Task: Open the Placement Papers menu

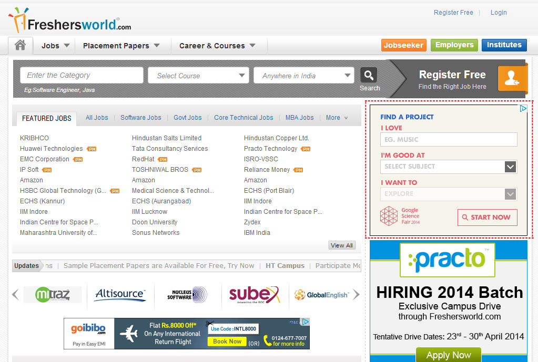Action: tap(121, 46)
